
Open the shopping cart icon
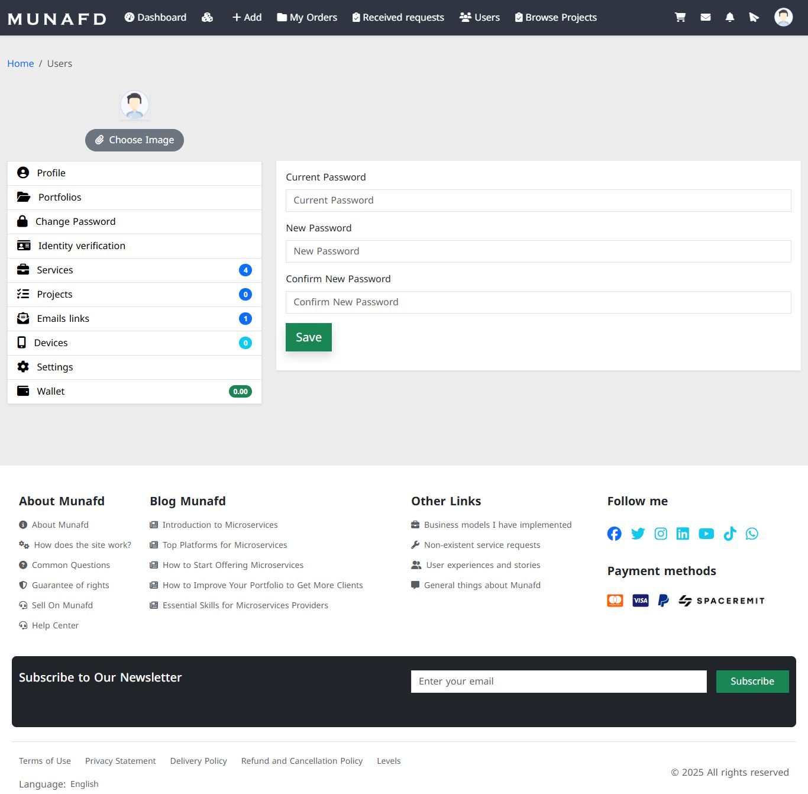(680, 17)
